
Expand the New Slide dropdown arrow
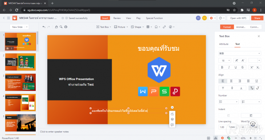(x=27, y=27)
